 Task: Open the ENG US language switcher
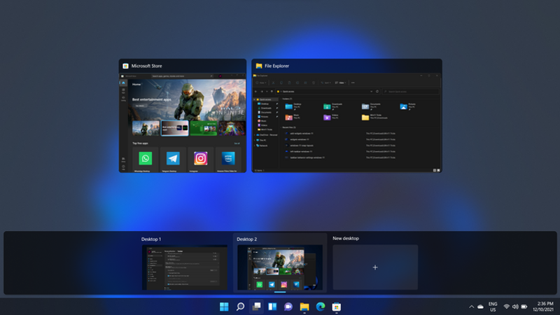click(493, 307)
